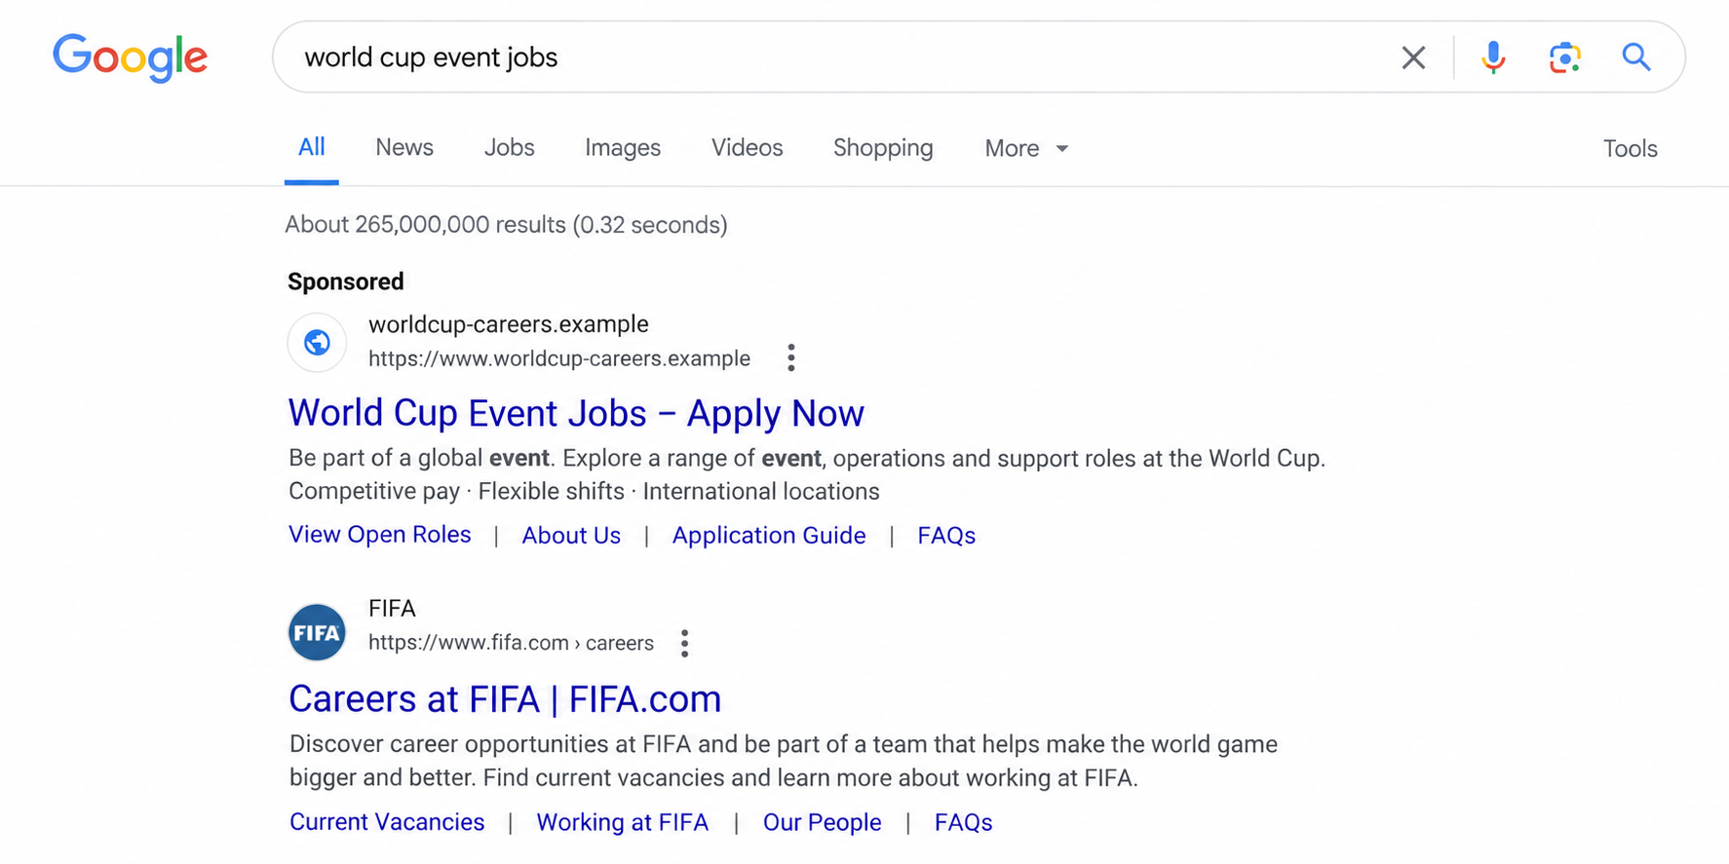Start voice search with the microphone icon

[1492, 57]
